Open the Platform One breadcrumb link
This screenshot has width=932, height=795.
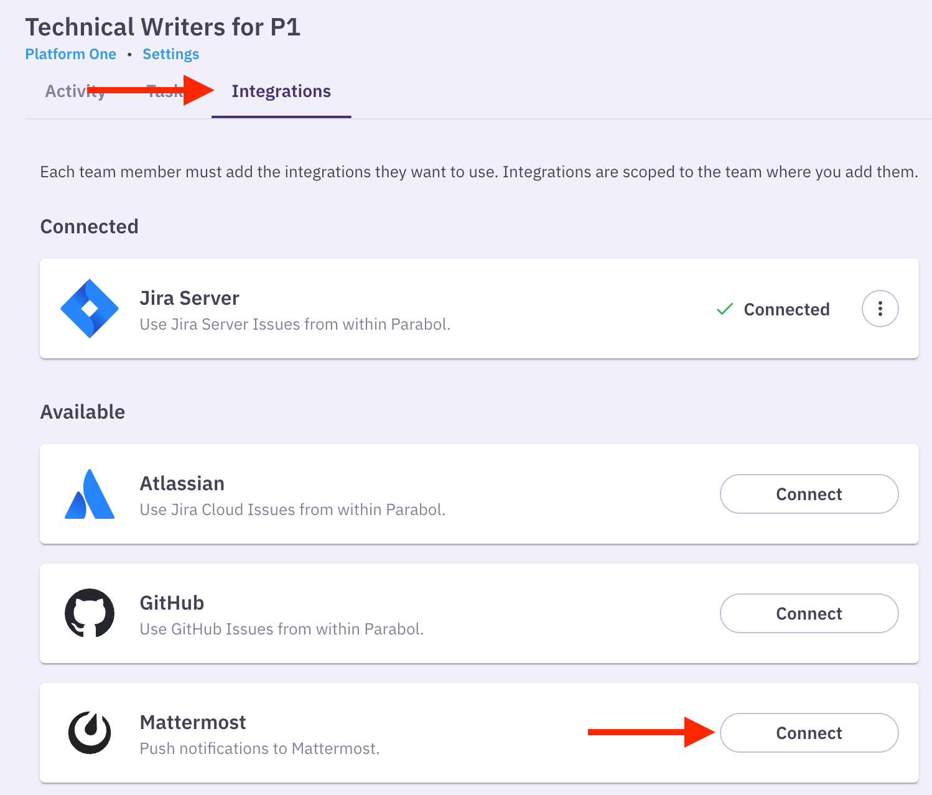[x=71, y=54]
